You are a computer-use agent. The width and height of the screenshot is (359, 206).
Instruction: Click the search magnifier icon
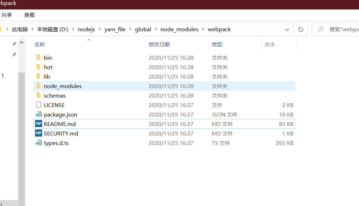(x=321, y=29)
